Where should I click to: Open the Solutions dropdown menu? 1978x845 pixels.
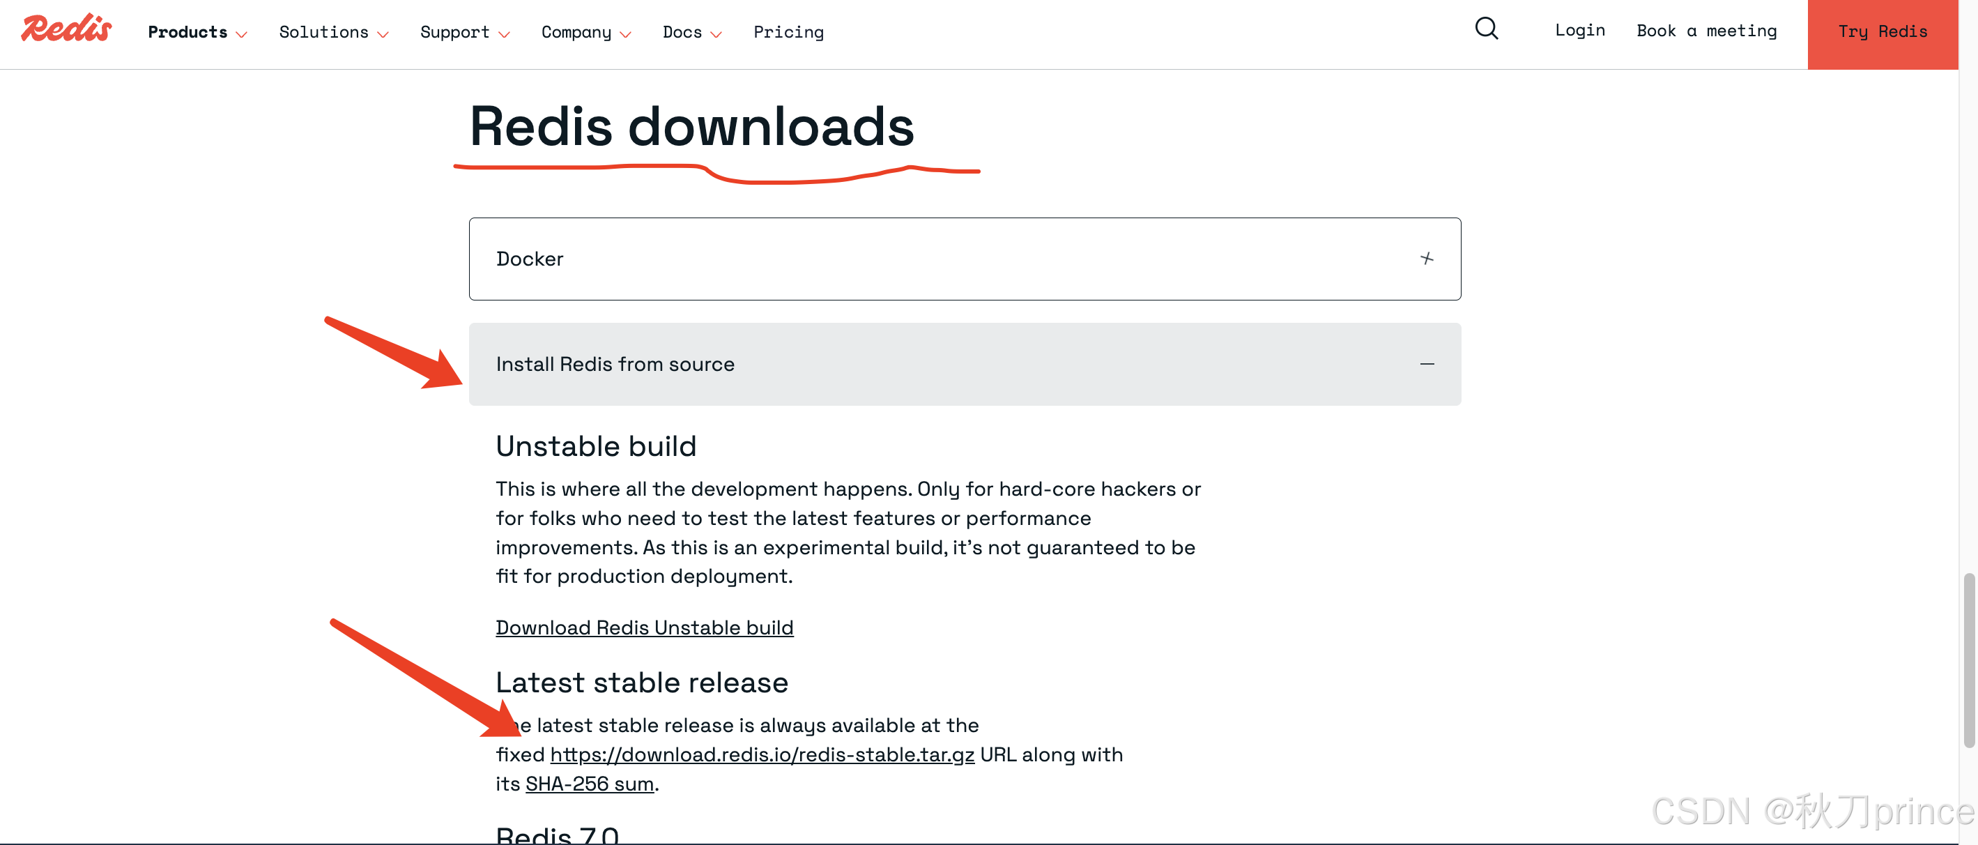click(x=334, y=32)
